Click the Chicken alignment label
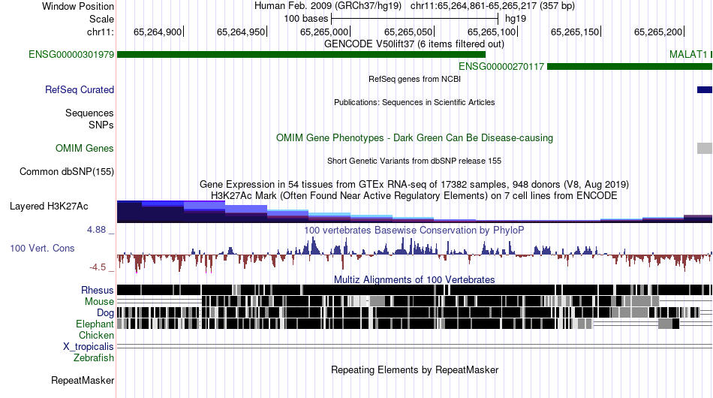Screen dimensions: 713x398 96,335
